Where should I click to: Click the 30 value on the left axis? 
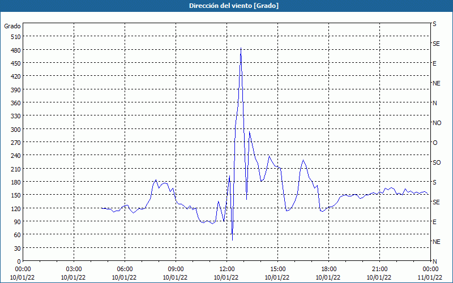[17, 248]
